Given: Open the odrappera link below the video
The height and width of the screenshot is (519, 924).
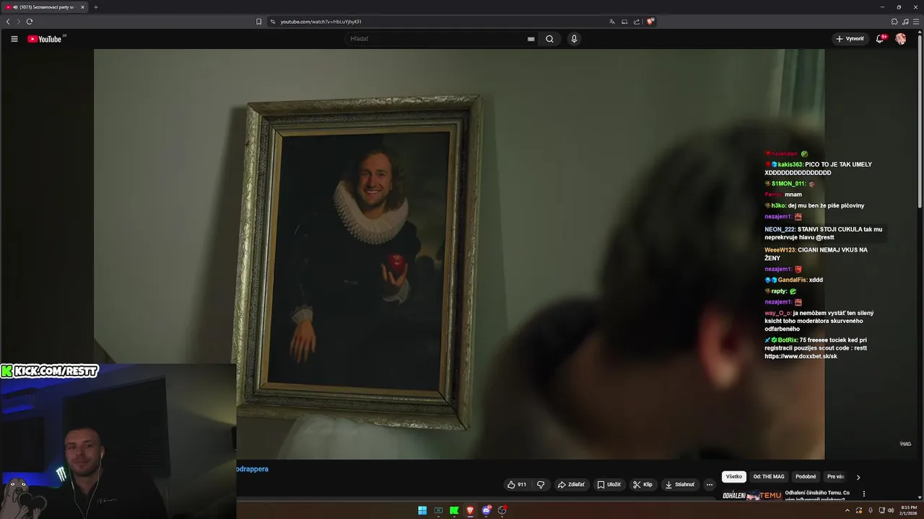Looking at the screenshot, I should click(x=252, y=469).
